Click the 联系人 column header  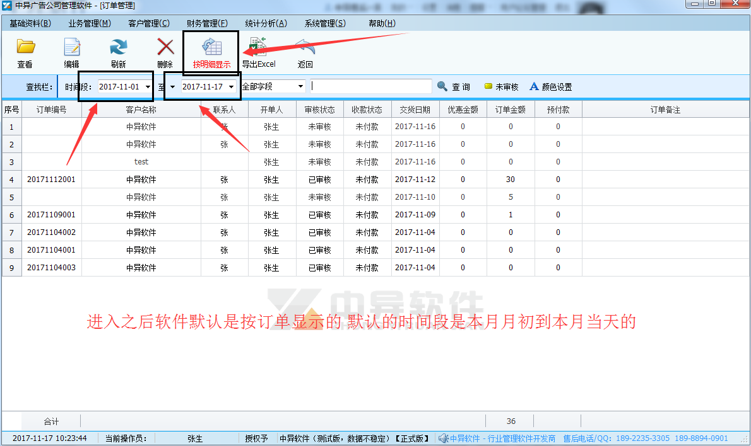point(224,110)
